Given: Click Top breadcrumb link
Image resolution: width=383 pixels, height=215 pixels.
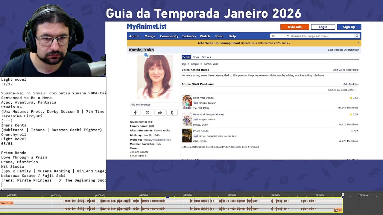Looking at the screenshot, I should 184,64.
